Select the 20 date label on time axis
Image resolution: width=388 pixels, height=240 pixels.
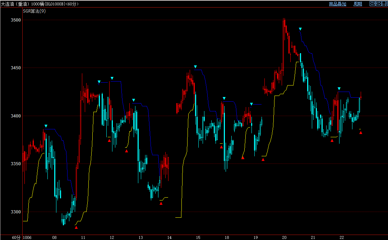point(284,237)
